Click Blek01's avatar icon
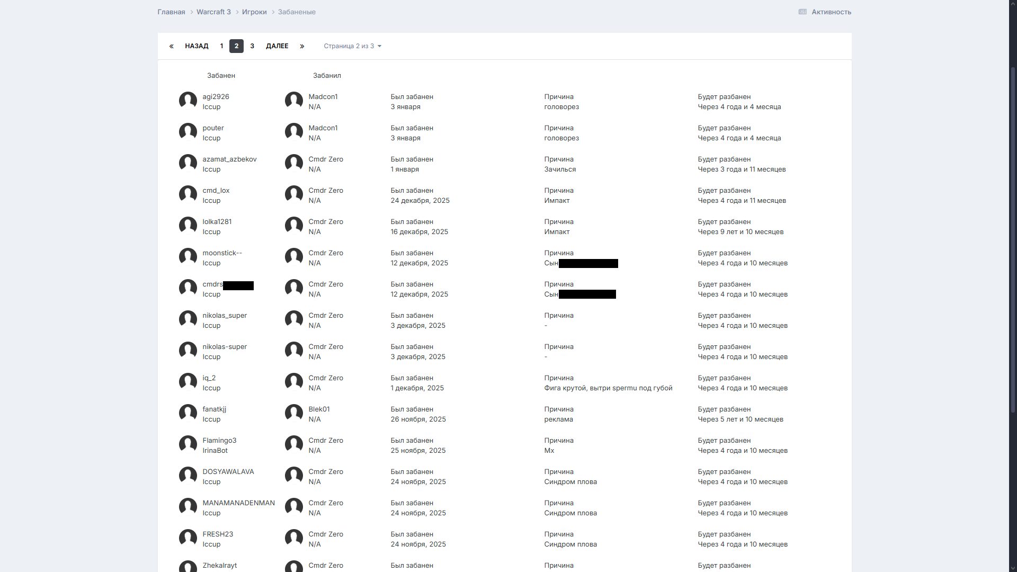Viewport: 1017px width, 572px height. tap(294, 414)
